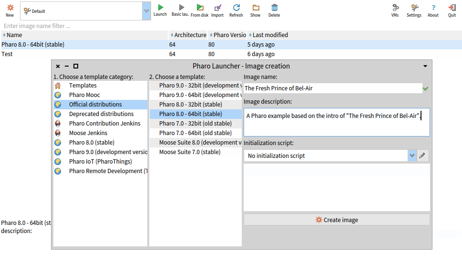The image size is (462, 263).
Task: Select the Pharo Mooc category
Action: (101, 95)
